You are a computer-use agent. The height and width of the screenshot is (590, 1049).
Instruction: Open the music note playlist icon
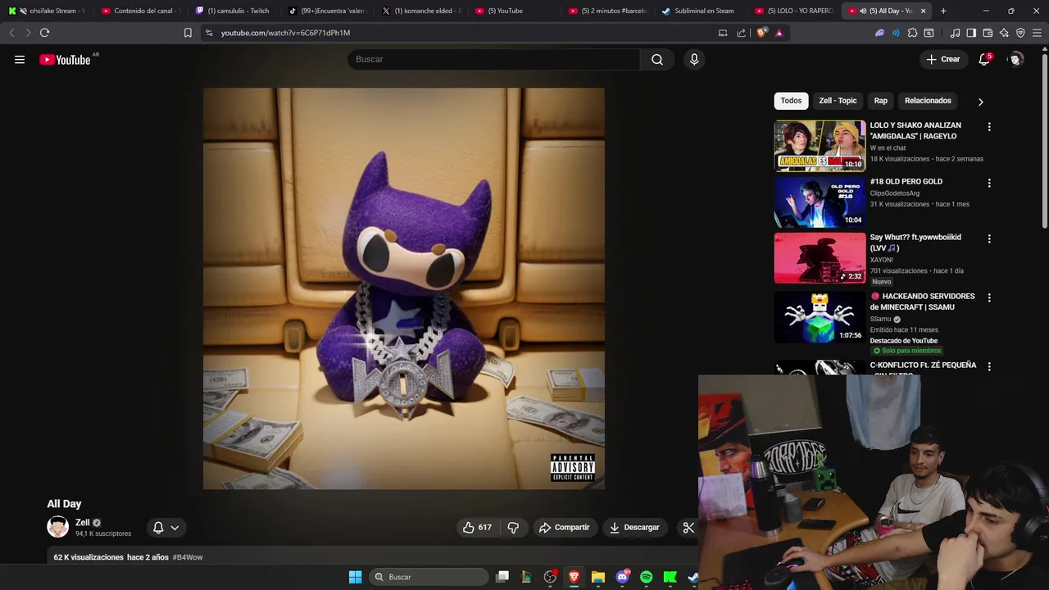[x=955, y=33]
